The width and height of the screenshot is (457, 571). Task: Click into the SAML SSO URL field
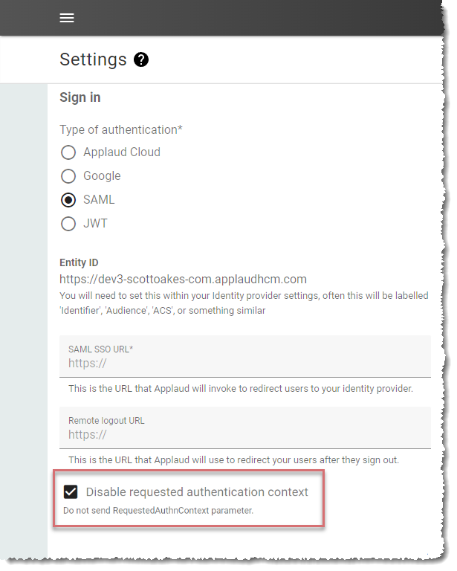245,357
